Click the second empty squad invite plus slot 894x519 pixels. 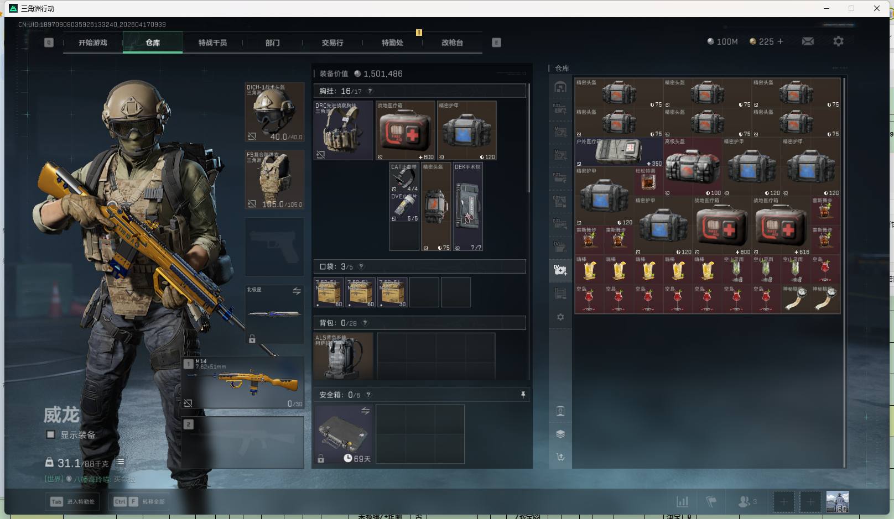point(810,502)
